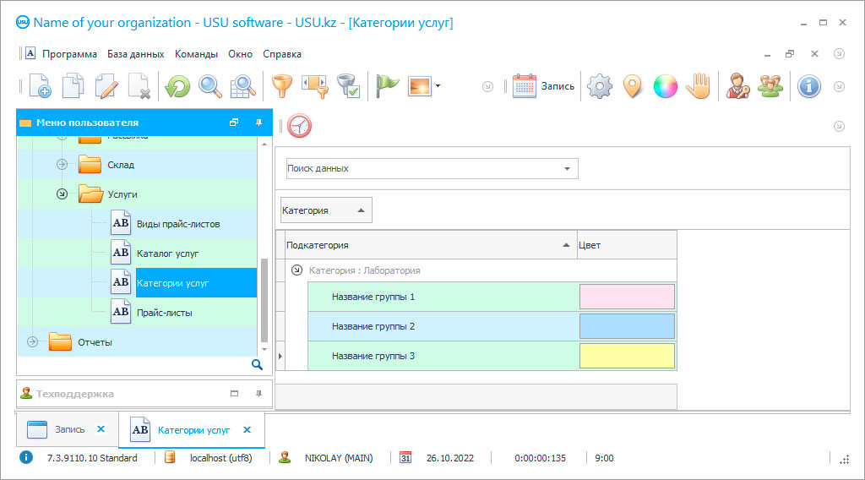Screen dimensions: 865x480
Task: Click the orange Filter funnel icon
Action: point(282,86)
